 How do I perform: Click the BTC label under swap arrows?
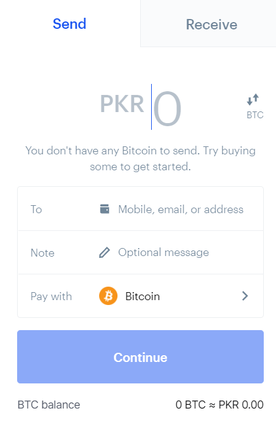(255, 115)
